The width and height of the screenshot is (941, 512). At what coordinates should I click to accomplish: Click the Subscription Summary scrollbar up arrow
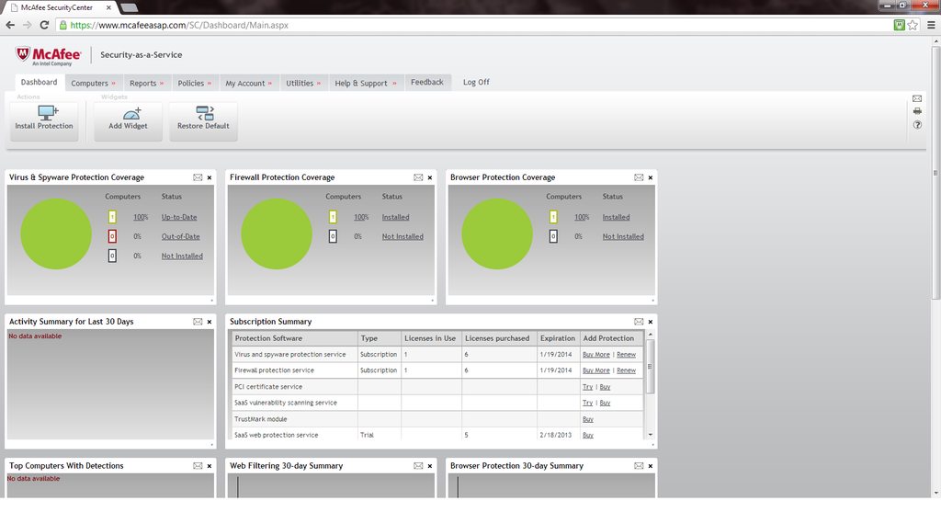click(651, 335)
